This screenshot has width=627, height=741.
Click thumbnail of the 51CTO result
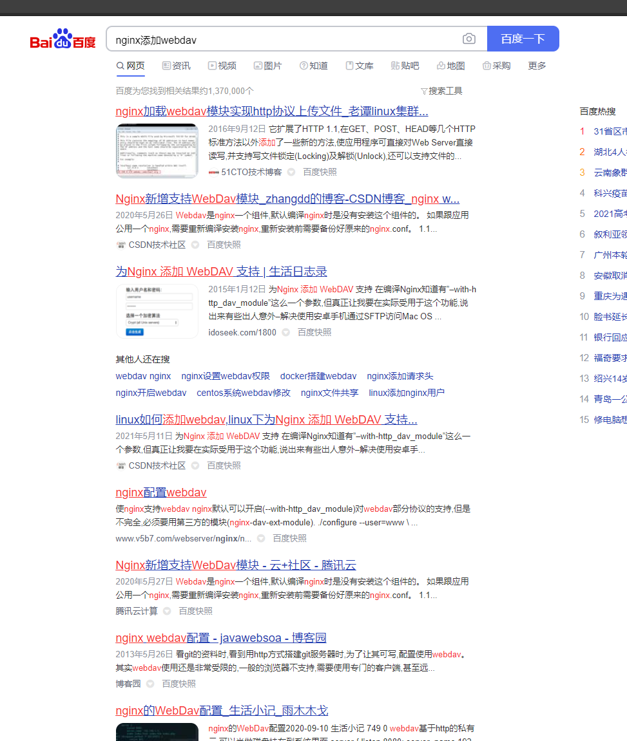[x=157, y=151]
